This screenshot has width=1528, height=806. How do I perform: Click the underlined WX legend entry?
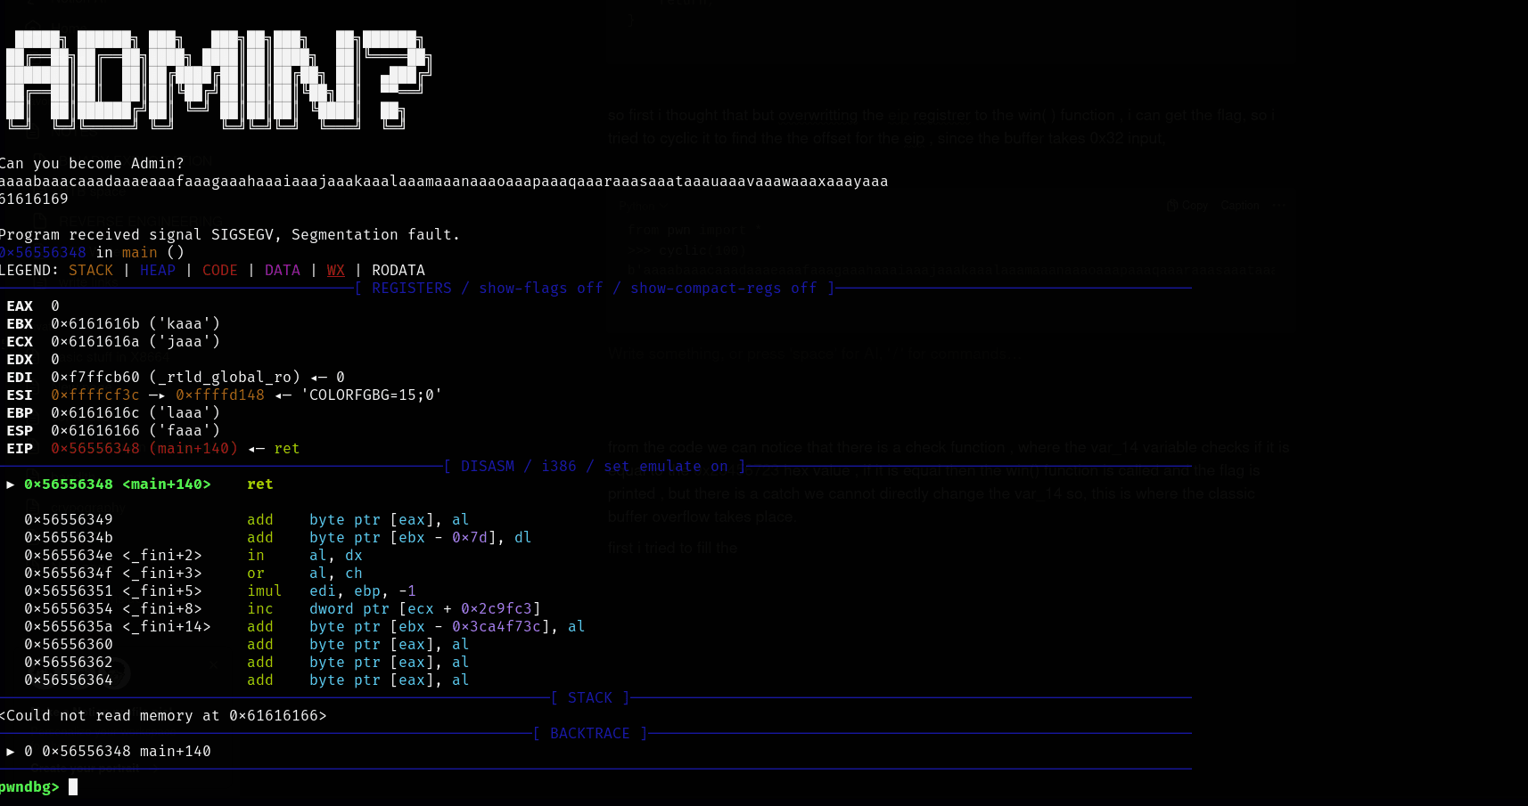click(335, 271)
